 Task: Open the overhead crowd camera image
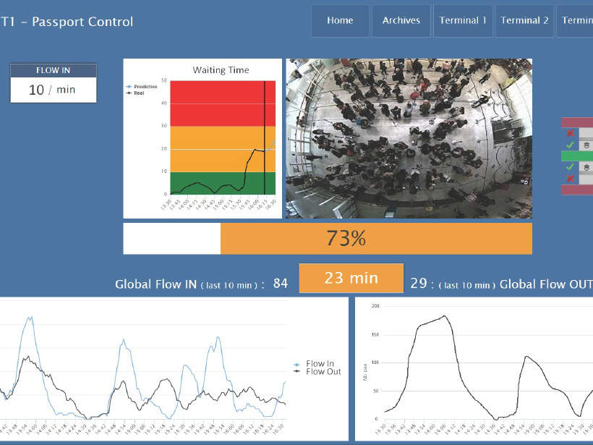coord(409,138)
